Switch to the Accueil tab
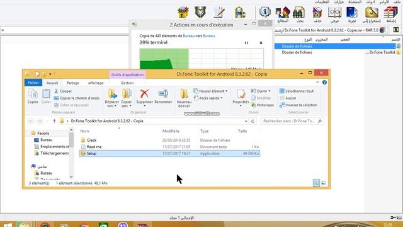403x227 pixels. coord(52,83)
